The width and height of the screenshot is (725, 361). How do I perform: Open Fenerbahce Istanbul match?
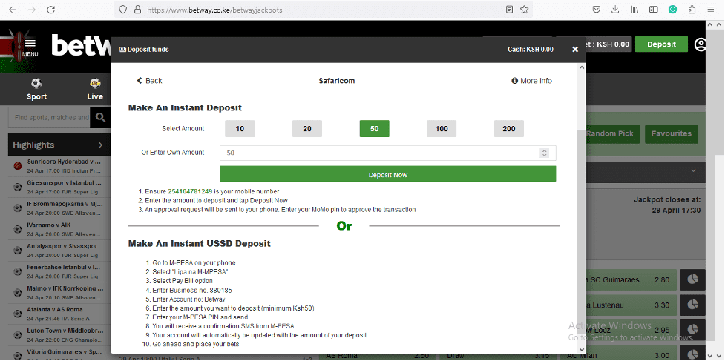[x=59, y=271]
